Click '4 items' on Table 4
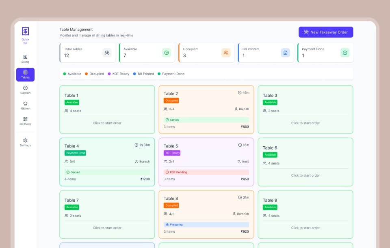Viewport: 390px width, 248px height. pyautogui.click(x=70, y=179)
